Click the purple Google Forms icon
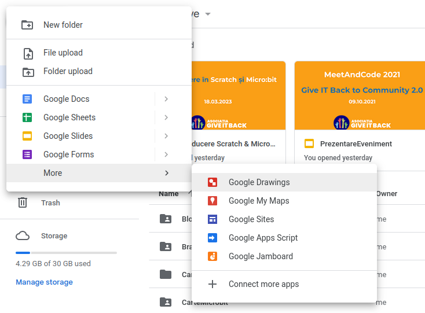Screen dimensions: 425x313 27,154
